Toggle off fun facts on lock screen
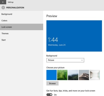The height and width of the screenshot is (96, 104). coord(49,95)
